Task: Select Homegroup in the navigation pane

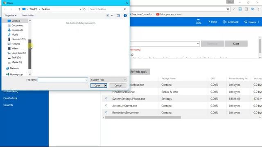Action: (16, 74)
